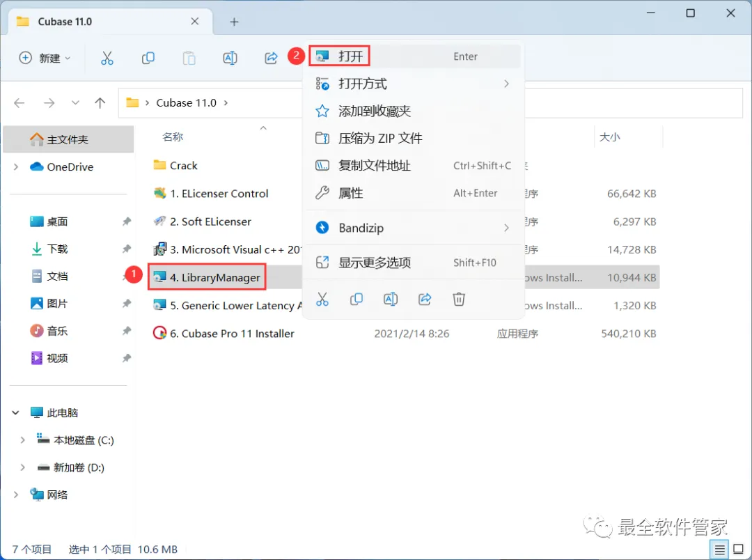
Task: Sort by the 大小 column header
Action: [x=609, y=137]
